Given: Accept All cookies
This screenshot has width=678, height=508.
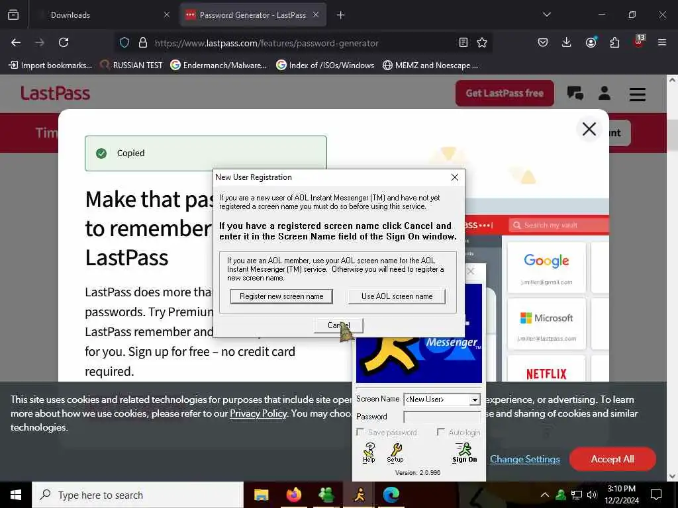Looking at the screenshot, I should (612, 459).
